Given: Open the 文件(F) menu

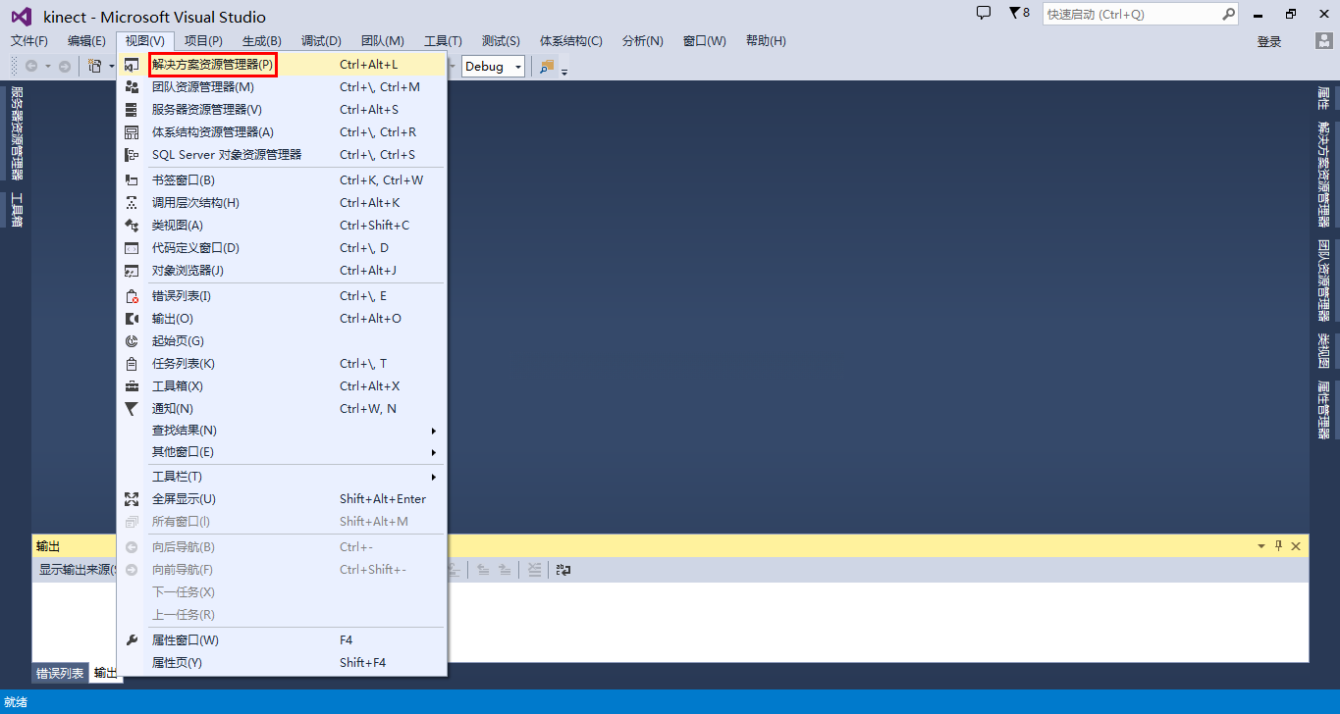Looking at the screenshot, I should click(29, 41).
